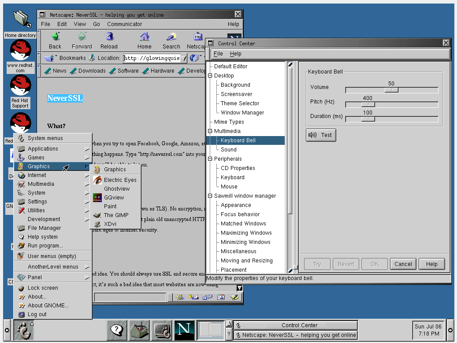Click the Cancel button in Control Center

pyautogui.click(x=403, y=264)
